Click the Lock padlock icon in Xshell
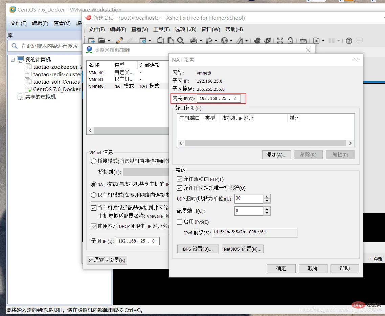Image resolution: width=385 pixels, height=316 pixels. (290, 40)
